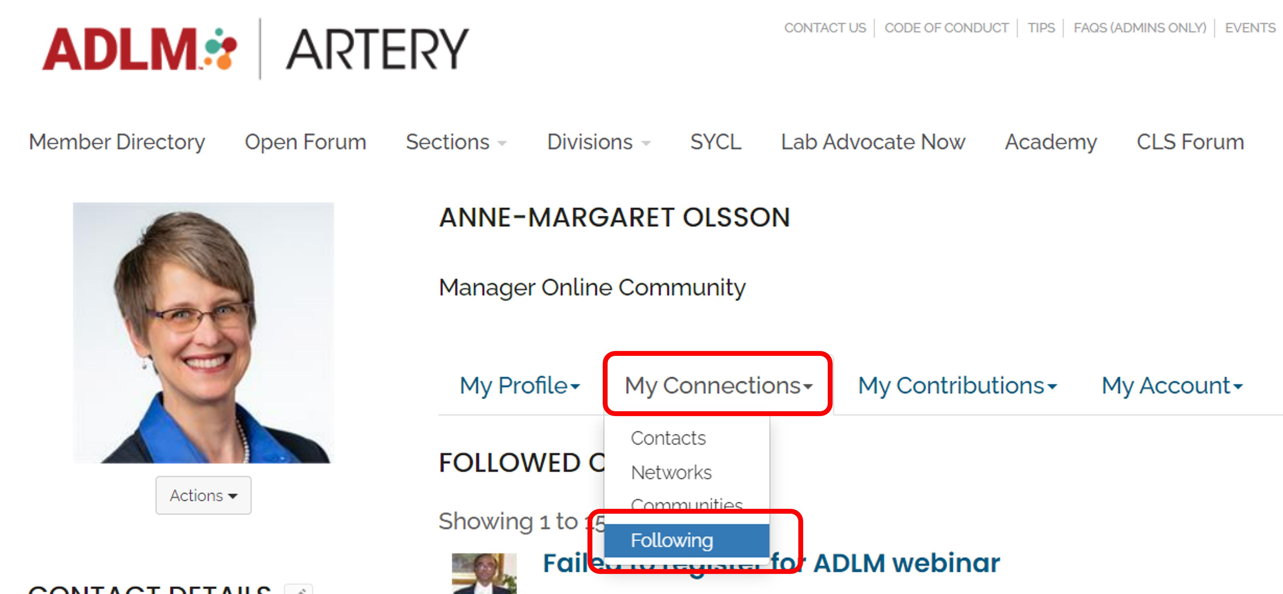Open the Actions dropdown
Viewport: 1283px width, 594px height.
click(x=203, y=495)
